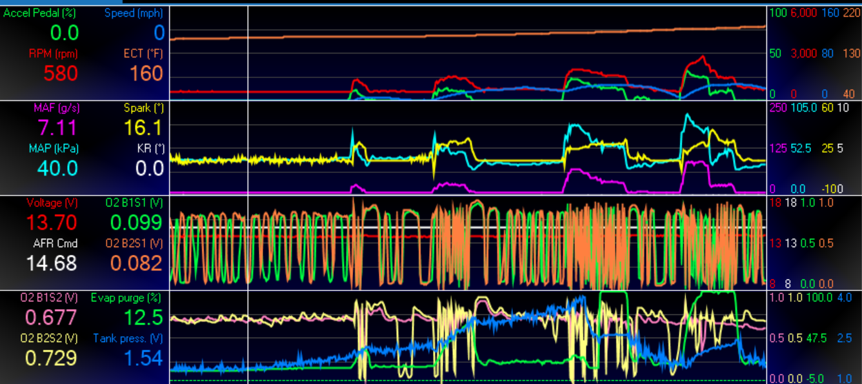Select the O2 B1S2 reading 0.677
Image resolution: width=862 pixels, height=384 pixels.
pos(51,318)
